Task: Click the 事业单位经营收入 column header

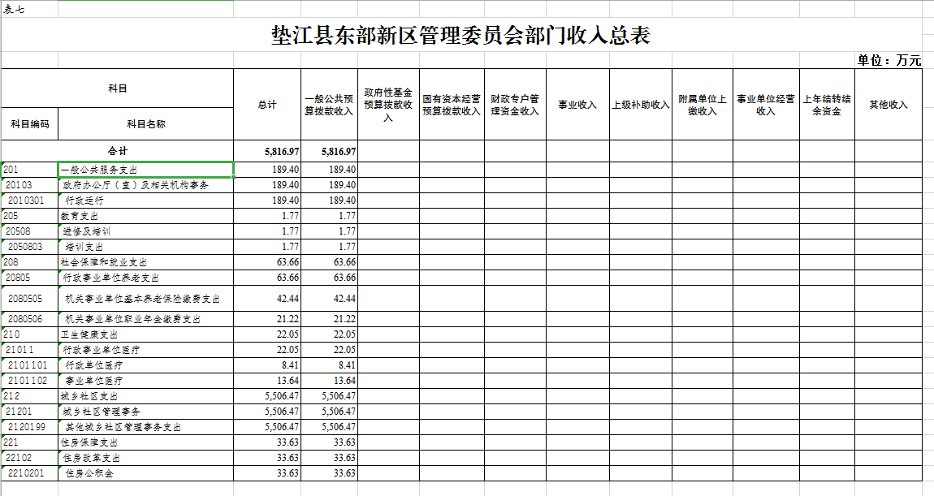Action: click(766, 105)
